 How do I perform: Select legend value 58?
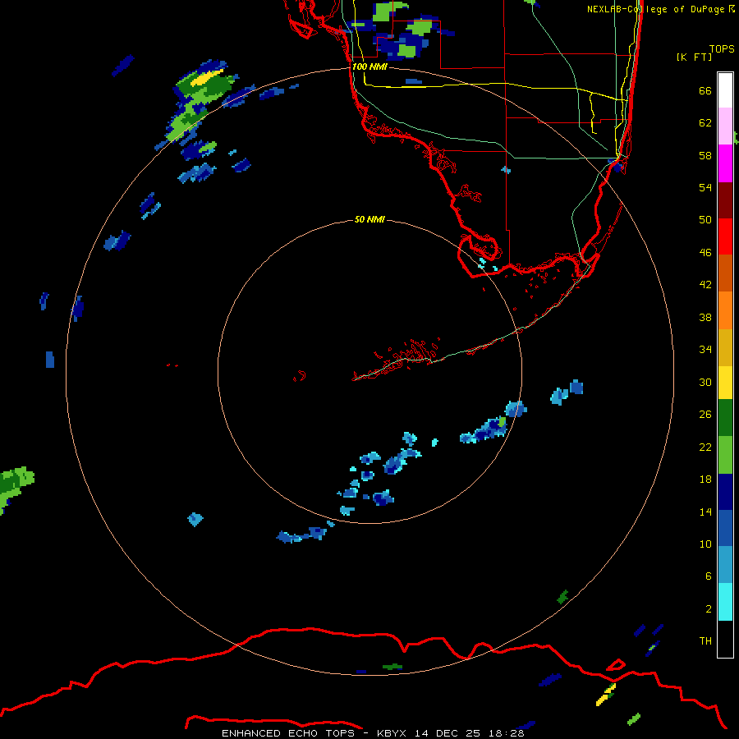pyautogui.click(x=705, y=155)
